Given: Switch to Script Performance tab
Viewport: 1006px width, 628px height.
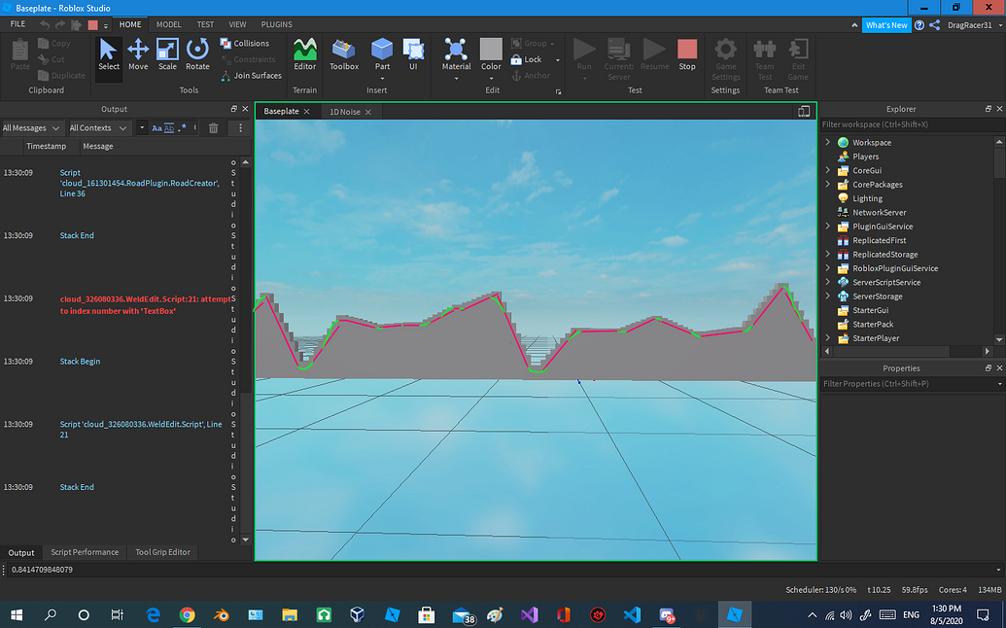Looking at the screenshot, I should coord(85,552).
